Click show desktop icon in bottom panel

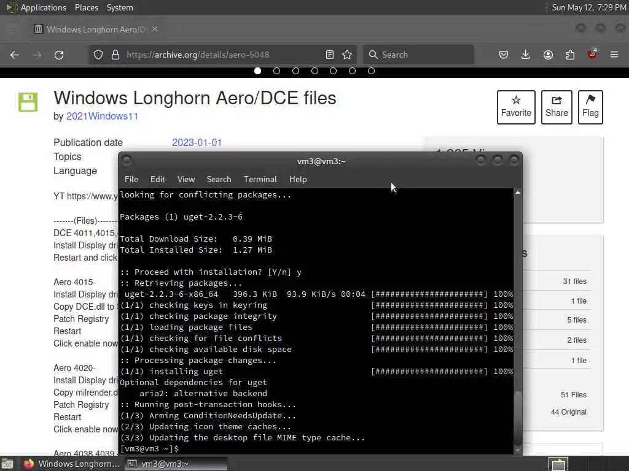pos(7,464)
